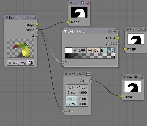147x126 pixels.
Task: Click the only.png filename field
Action: [20, 63]
